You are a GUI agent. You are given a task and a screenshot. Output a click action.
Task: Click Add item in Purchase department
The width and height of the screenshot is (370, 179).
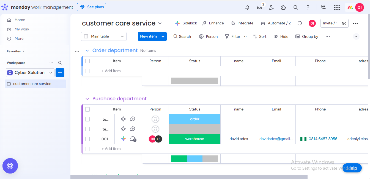(x=111, y=149)
